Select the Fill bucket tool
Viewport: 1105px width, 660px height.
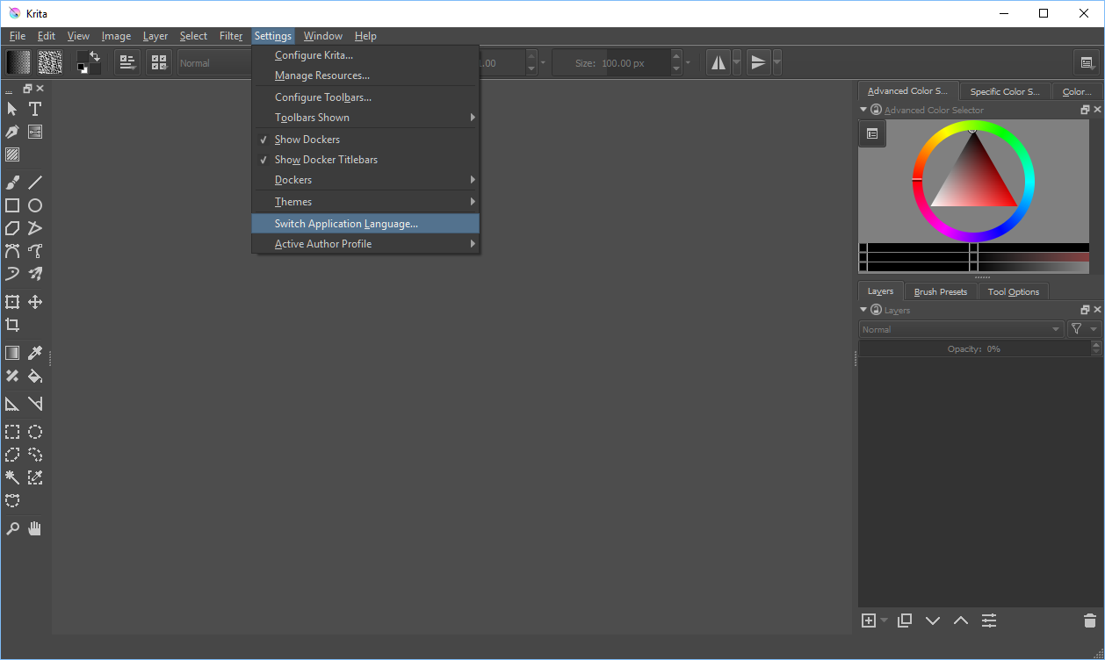(x=35, y=376)
